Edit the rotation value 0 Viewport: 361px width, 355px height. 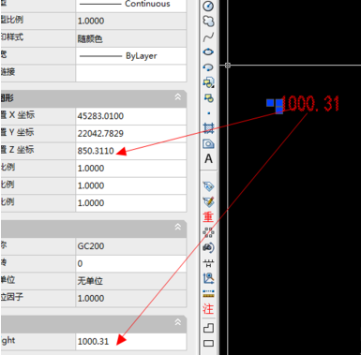(131, 263)
